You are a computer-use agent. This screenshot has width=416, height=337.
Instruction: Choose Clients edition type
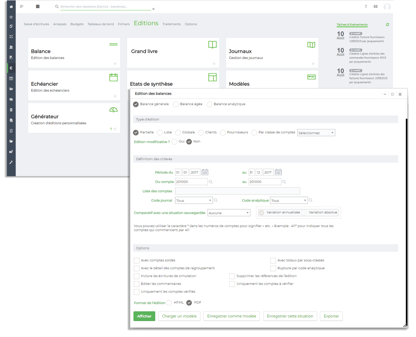[x=201, y=132]
